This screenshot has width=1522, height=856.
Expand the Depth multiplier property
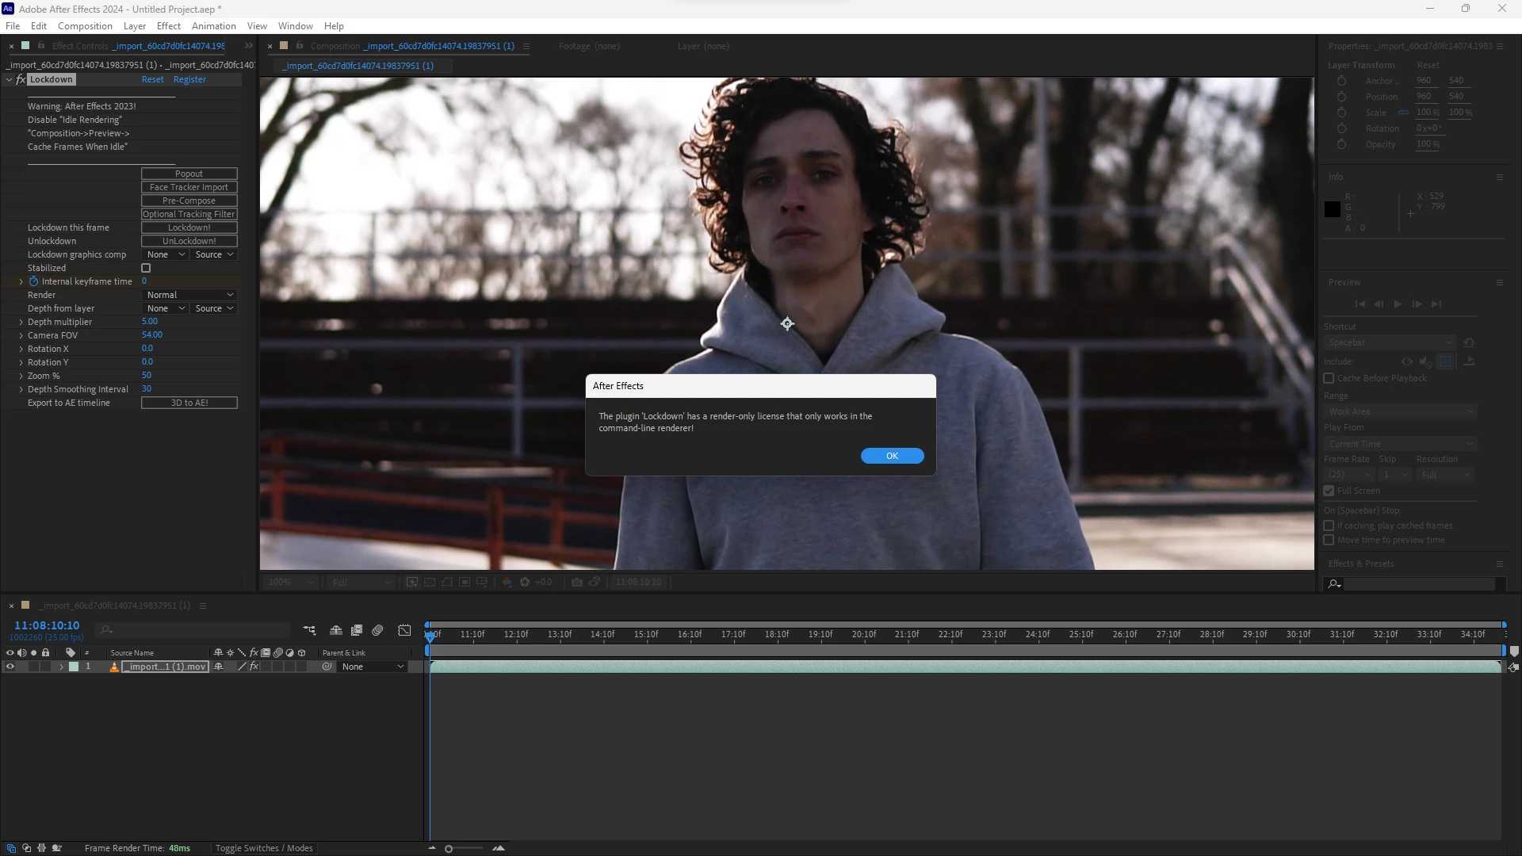[x=21, y=322]
